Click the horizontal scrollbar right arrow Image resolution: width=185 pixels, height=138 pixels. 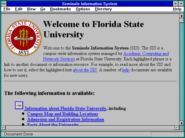[x=177, y=128]
